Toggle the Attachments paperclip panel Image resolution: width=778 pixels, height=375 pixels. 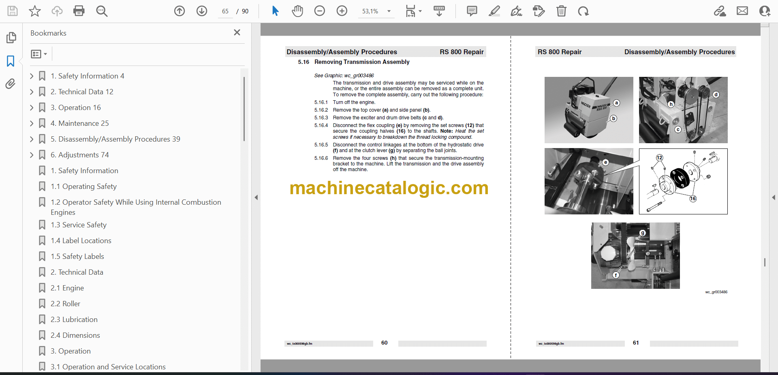point(11,84)
